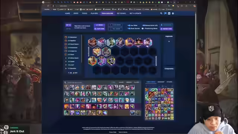Go to the HOME nav item
The image size is (238, 134).
click(67, 13)
